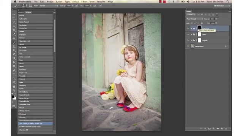243x136 pixels.
Task: Select the Quick Selection tool
Action: (14, 26)
